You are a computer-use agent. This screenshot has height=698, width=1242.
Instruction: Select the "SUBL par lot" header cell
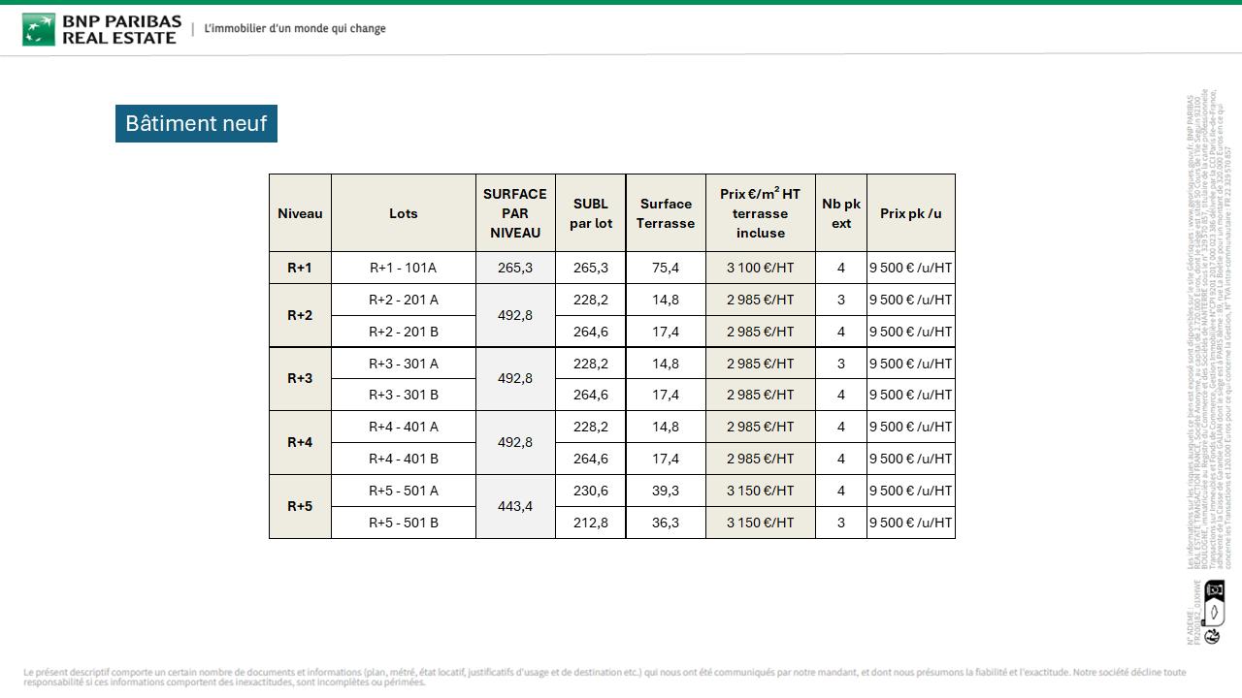[591, 213]
